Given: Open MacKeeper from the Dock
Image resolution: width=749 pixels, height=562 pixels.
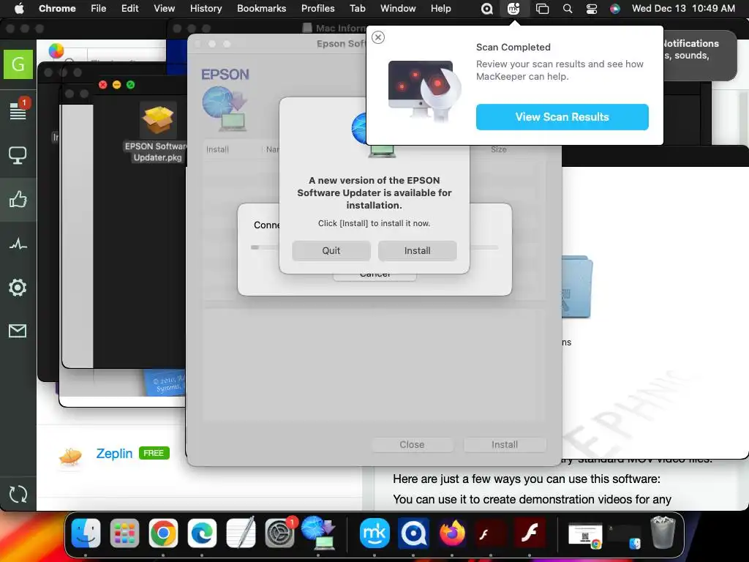Looking at the screenshot, I should (x=374, y=533).
